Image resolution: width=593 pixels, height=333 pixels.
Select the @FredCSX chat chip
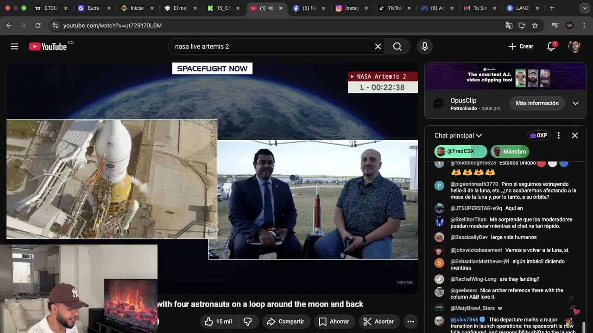(461, 151)
